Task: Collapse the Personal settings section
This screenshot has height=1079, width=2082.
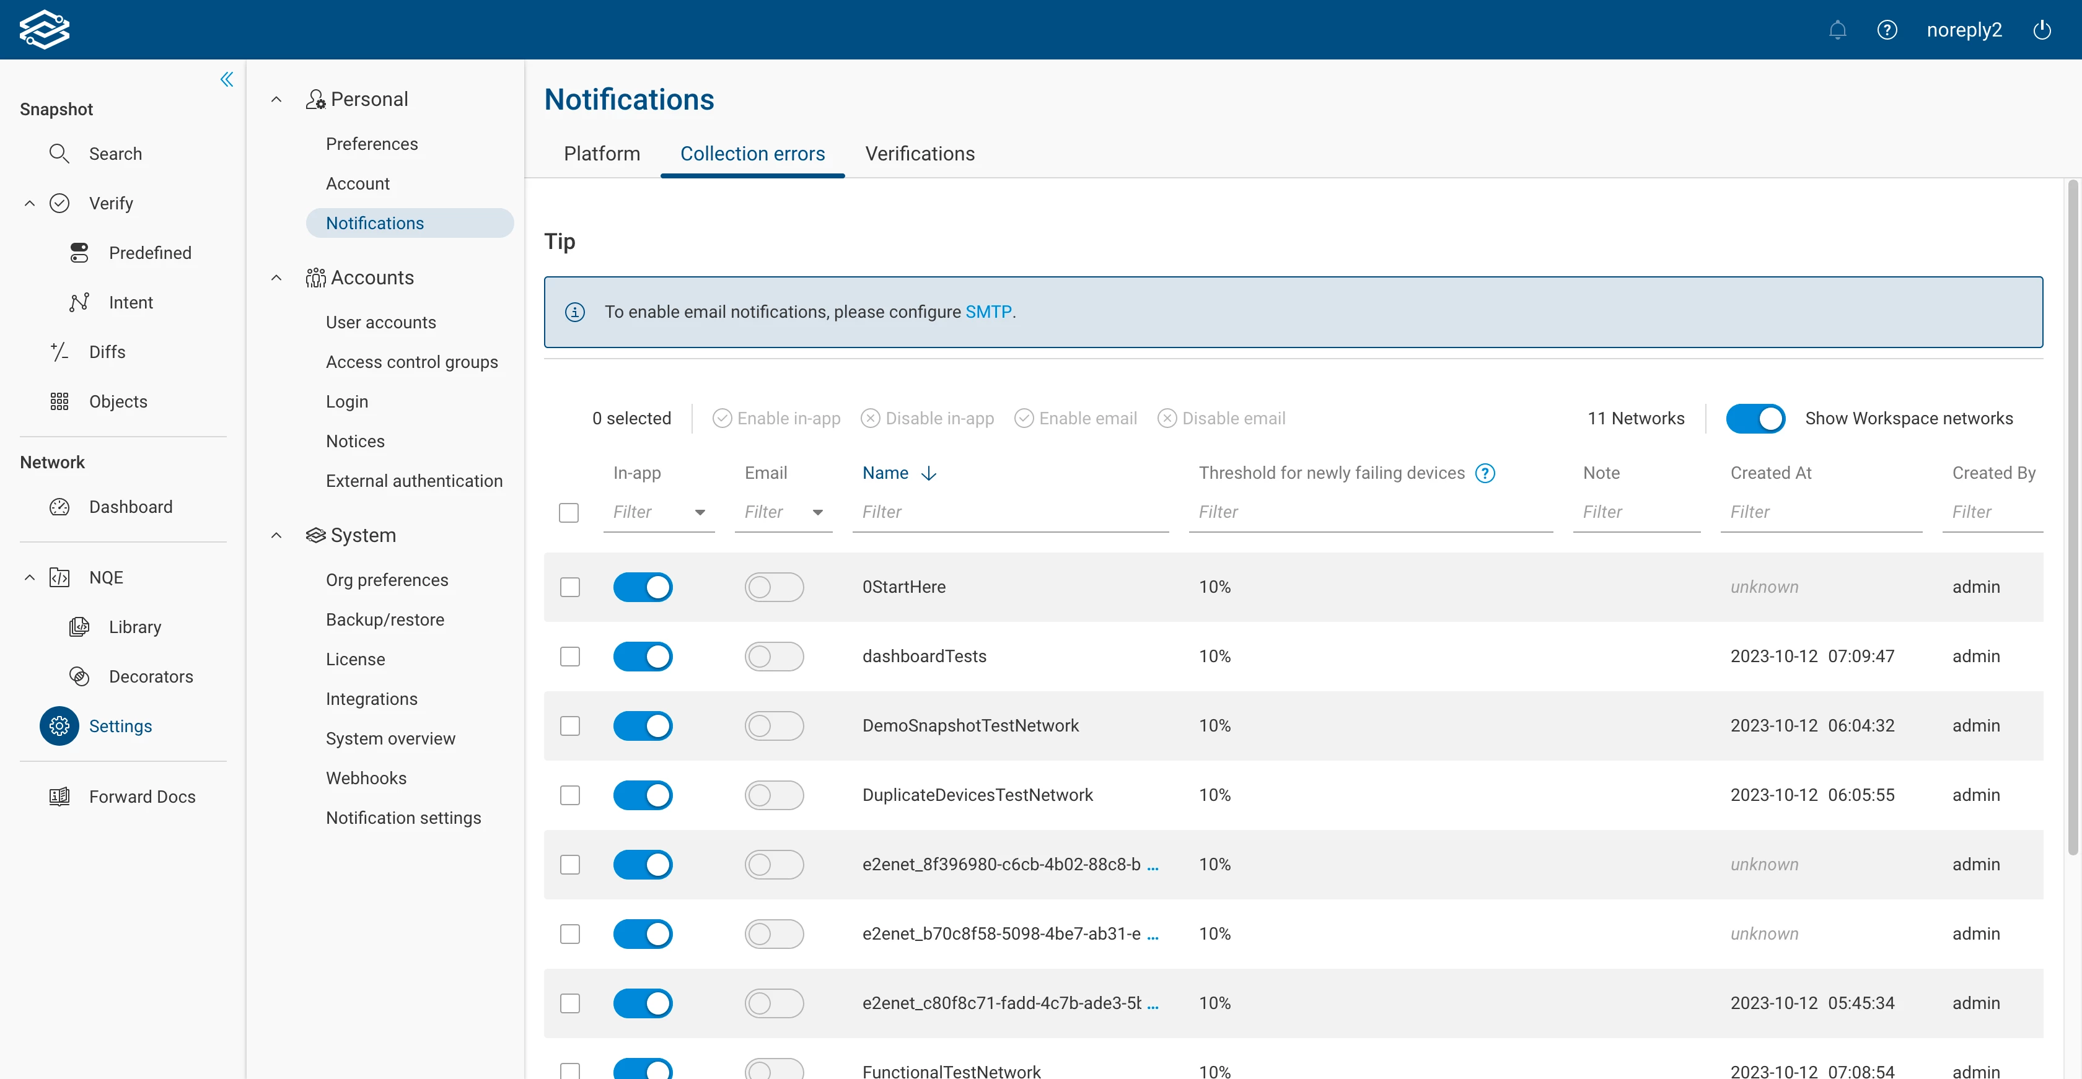Action: (276, 99)
